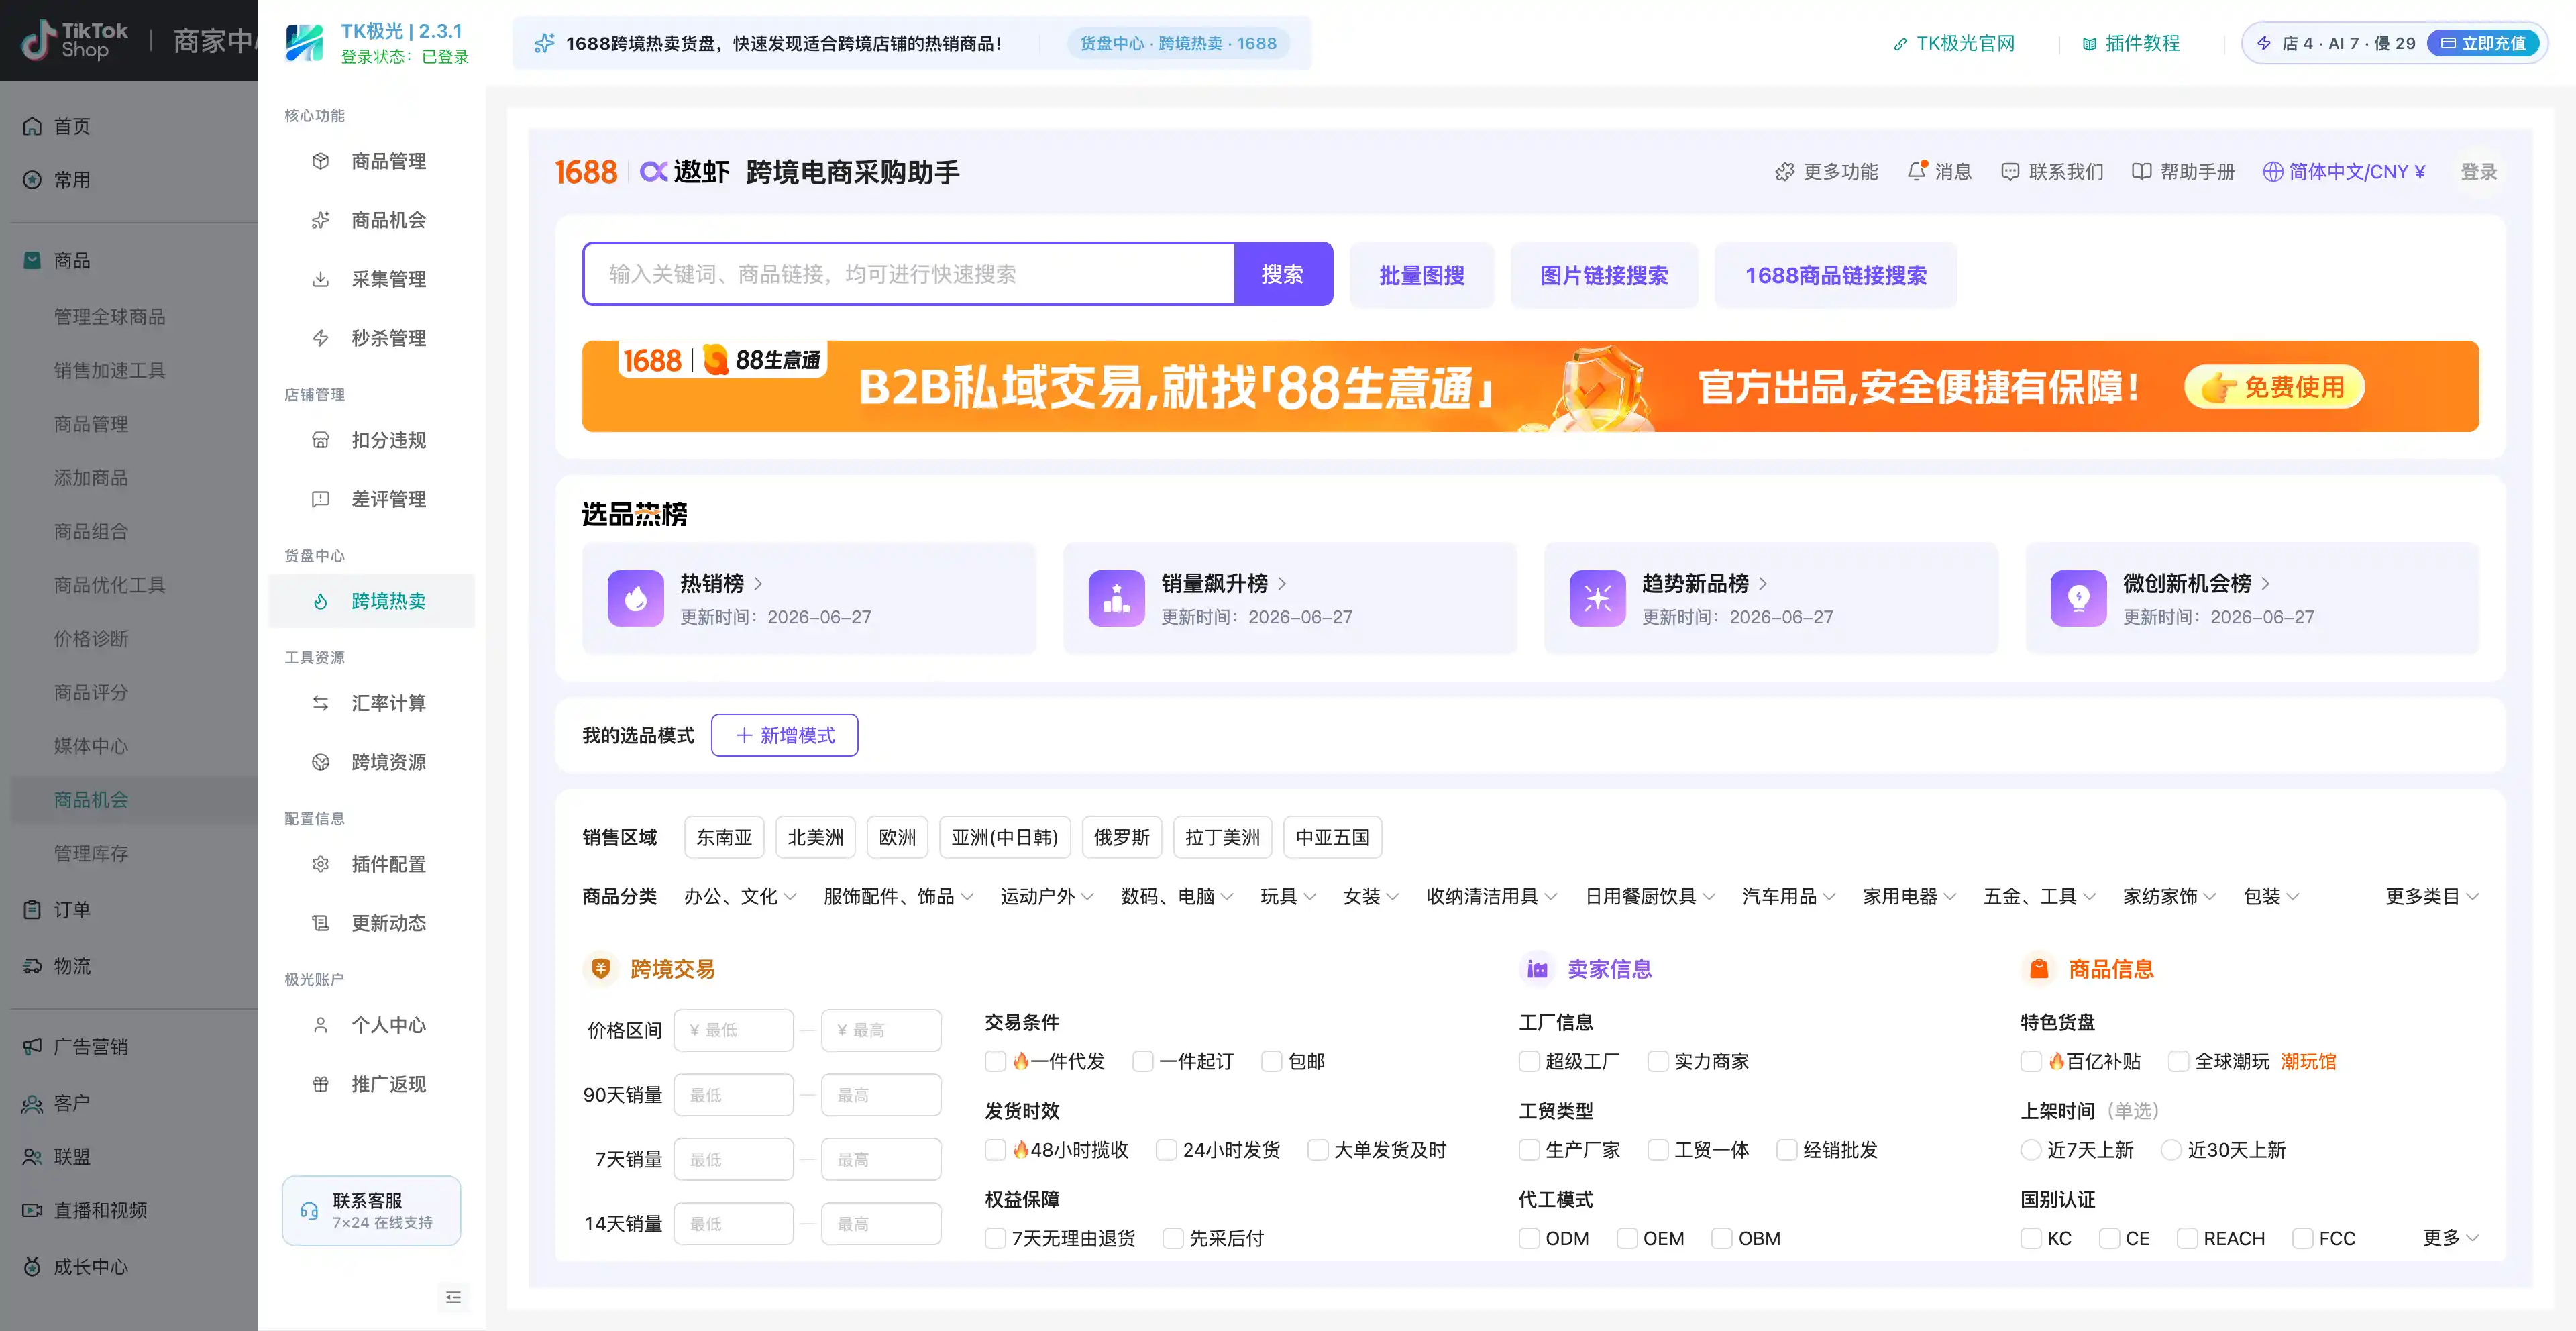Click the 推广返现 gift icon
The width and height of the screenshot is (2576, 1331).
tap(320, 1084)
